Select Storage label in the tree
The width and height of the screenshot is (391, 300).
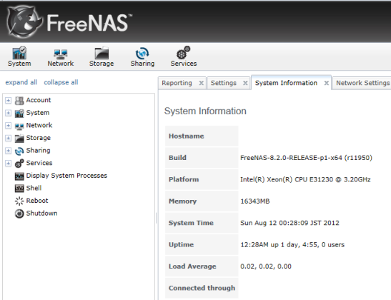tap(38, 138)
